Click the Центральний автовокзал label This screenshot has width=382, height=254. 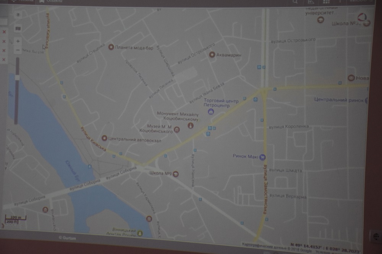point(135,140)
